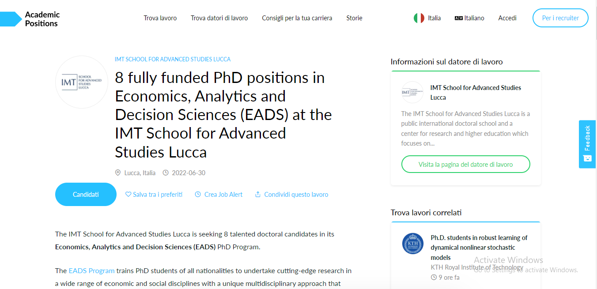Screen dimensions: 597x289
Task: Select the Italia country selector
Action: [427, 18]
